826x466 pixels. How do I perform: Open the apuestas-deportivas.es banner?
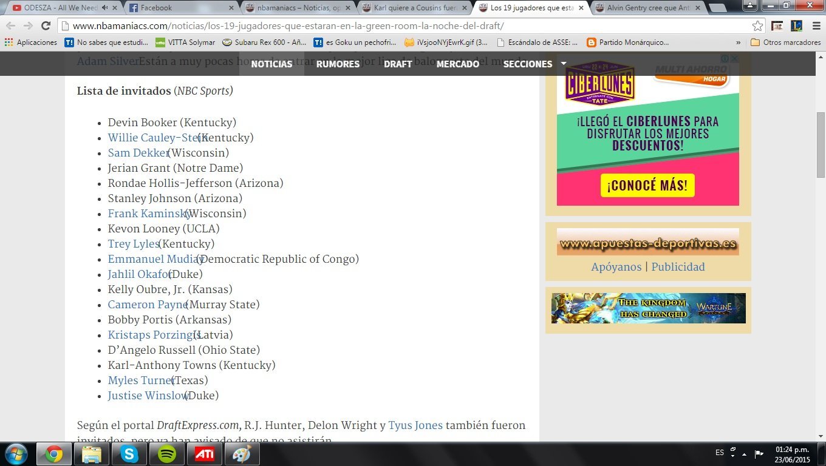[647, 242]
